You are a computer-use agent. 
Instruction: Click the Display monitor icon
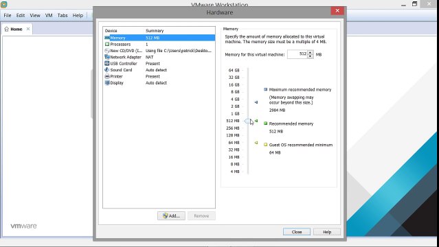[107, 83]
